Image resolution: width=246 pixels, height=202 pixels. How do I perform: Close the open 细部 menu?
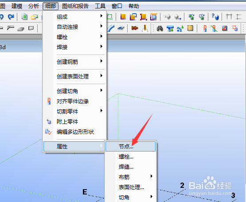[x=51, y=6]
